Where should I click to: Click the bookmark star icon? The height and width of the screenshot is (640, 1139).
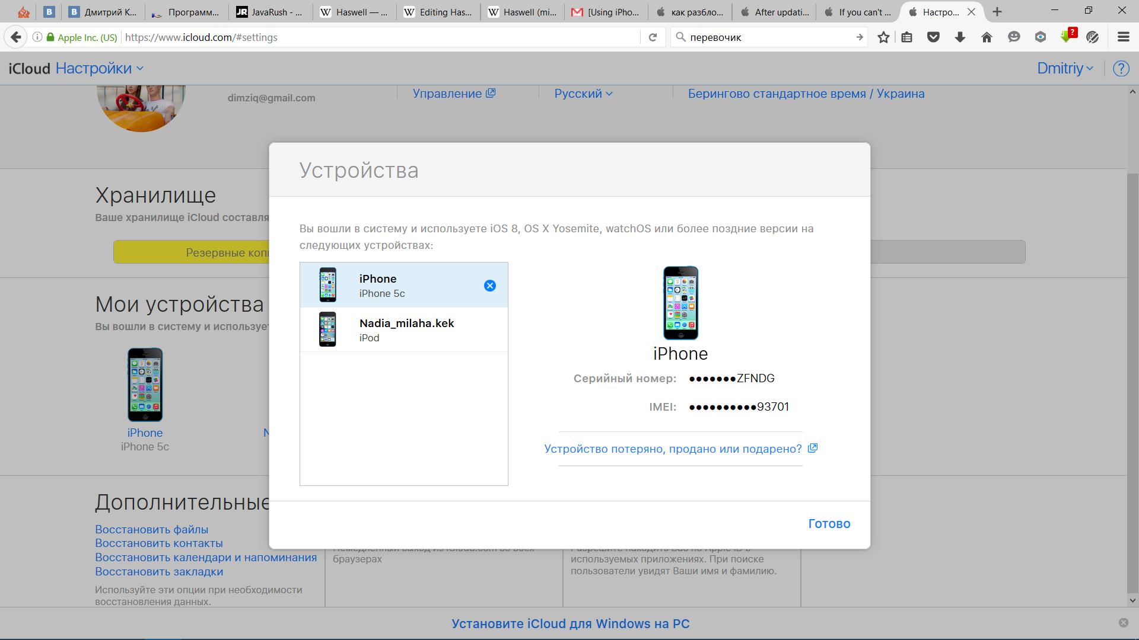pyautogui.click(x=883, y=37)
